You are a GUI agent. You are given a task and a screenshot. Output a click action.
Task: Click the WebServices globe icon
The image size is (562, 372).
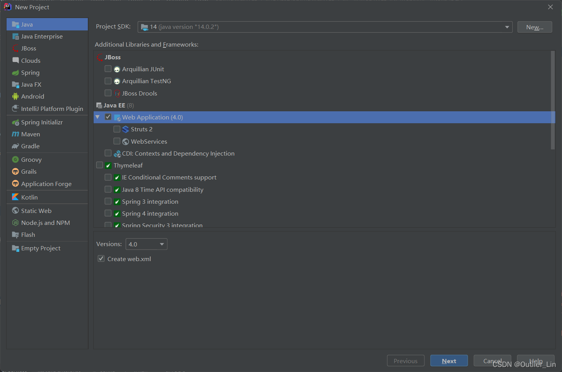click(126, 142)
